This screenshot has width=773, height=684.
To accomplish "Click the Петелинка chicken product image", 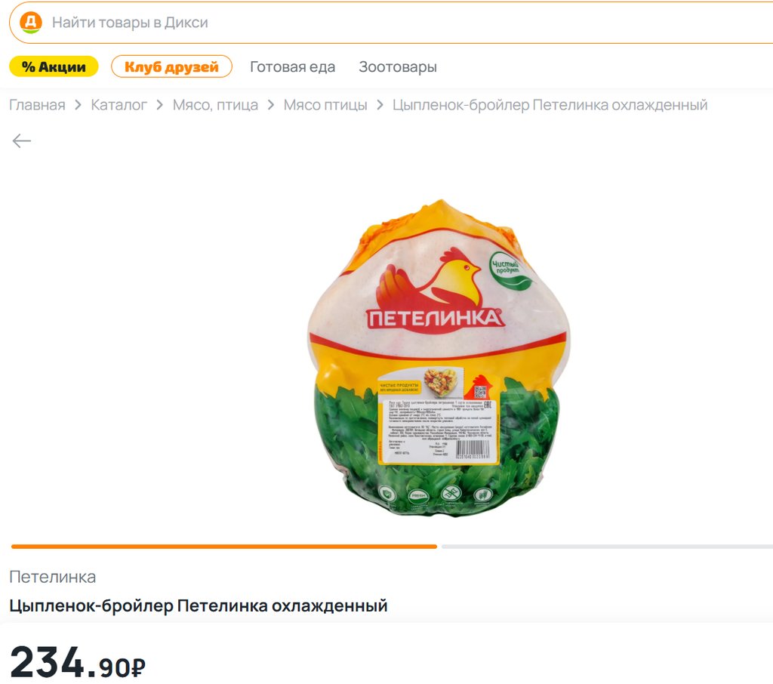I will pos(439,358).
